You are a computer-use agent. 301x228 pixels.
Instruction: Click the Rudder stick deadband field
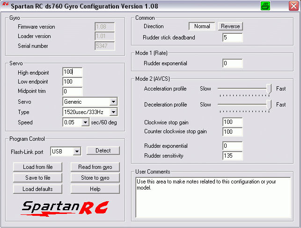(x=233, y=38)
